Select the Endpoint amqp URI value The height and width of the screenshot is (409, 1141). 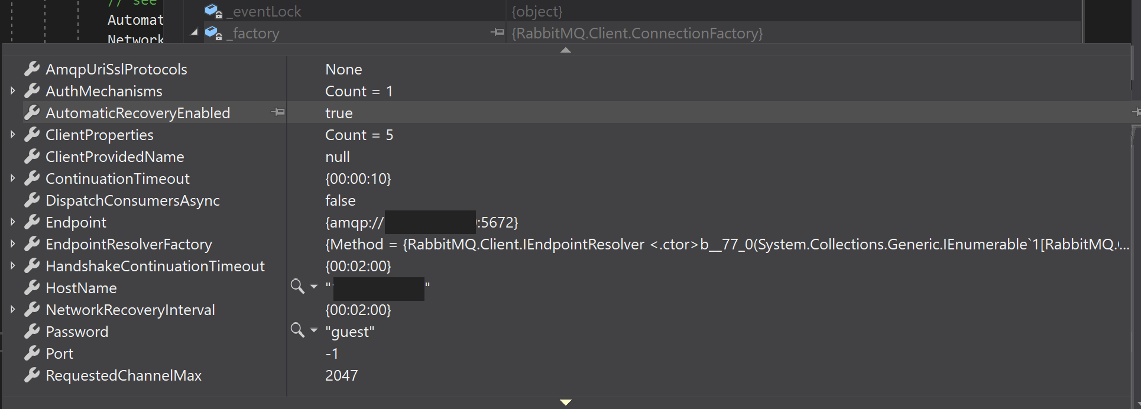pos(422,222)
